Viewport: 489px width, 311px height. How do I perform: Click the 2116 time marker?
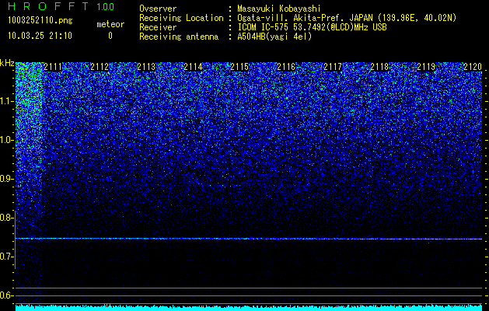tap(286, 66)
